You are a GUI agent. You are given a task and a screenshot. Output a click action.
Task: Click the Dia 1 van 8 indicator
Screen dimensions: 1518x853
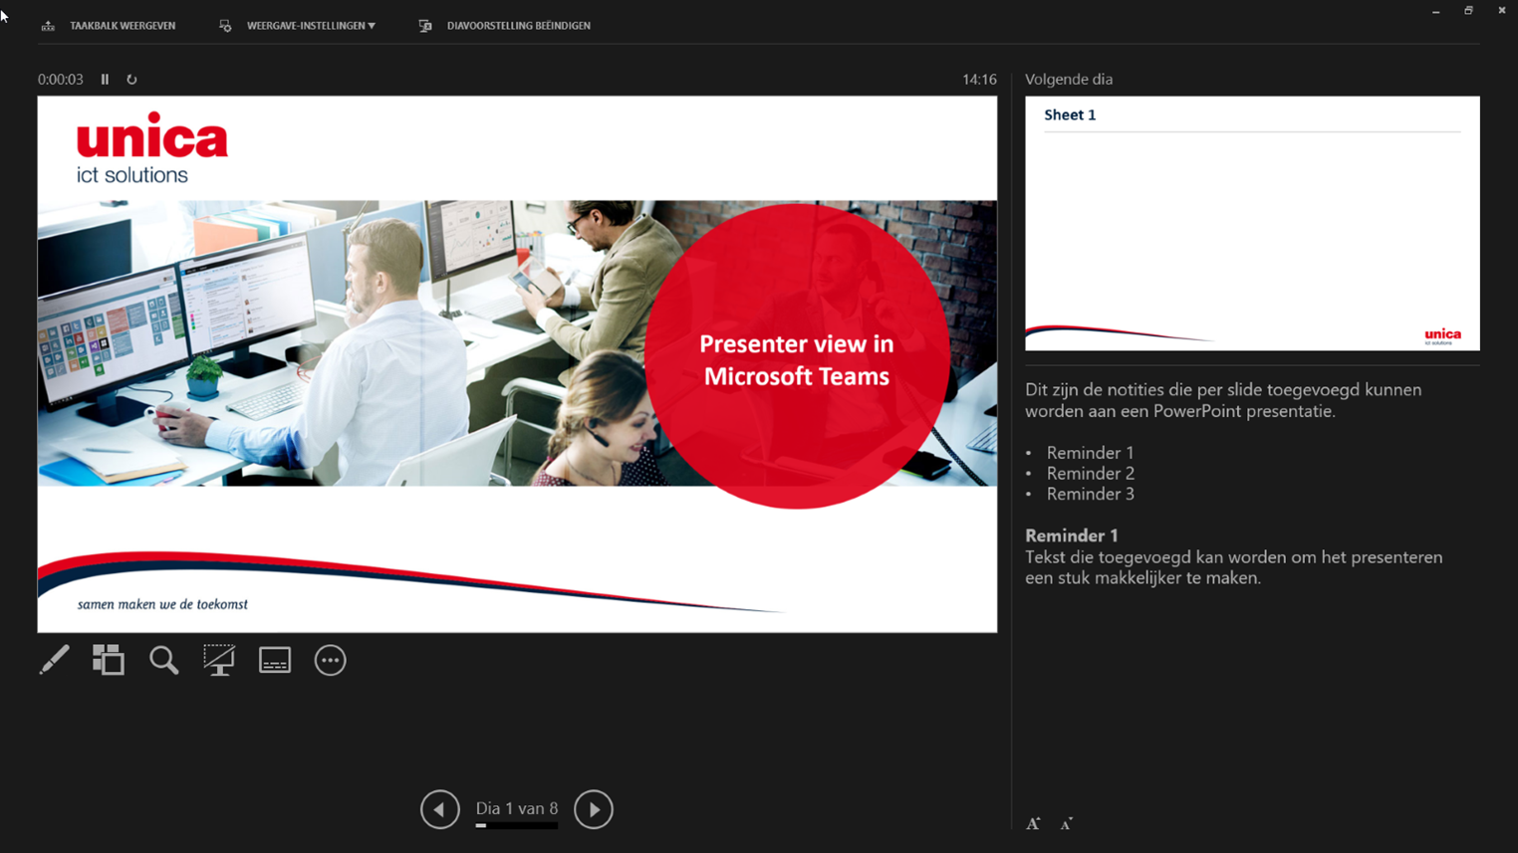517,808
